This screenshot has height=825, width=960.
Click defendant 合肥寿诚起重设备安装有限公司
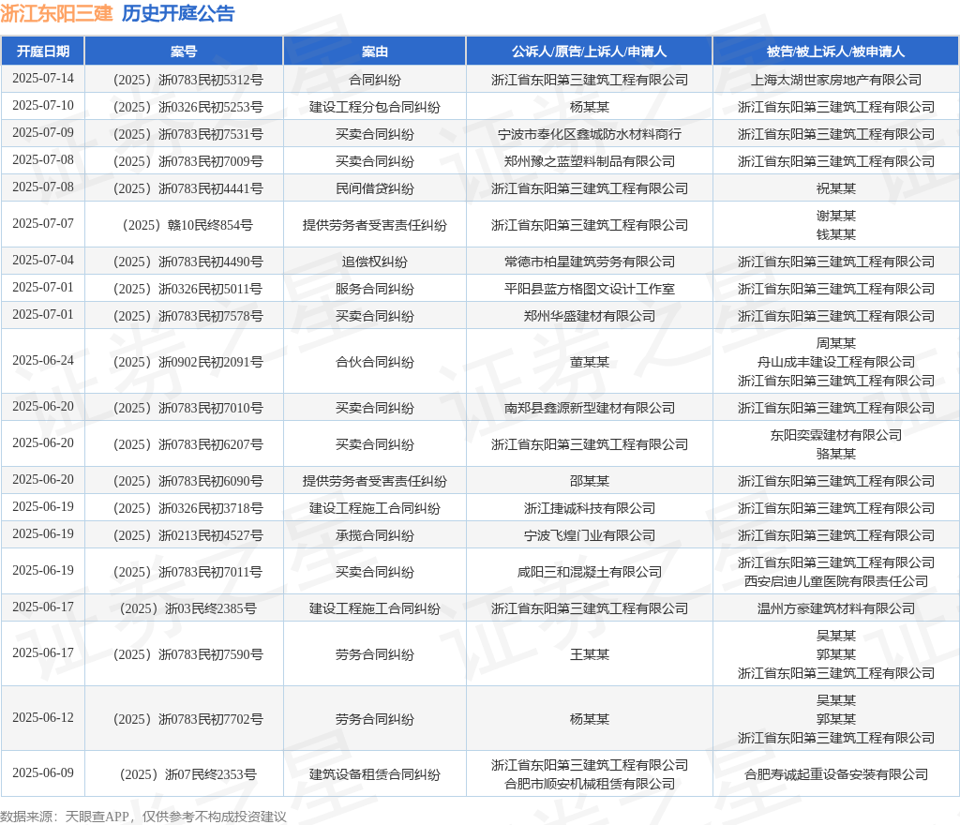pyautogui.click(x=835, y=774)
